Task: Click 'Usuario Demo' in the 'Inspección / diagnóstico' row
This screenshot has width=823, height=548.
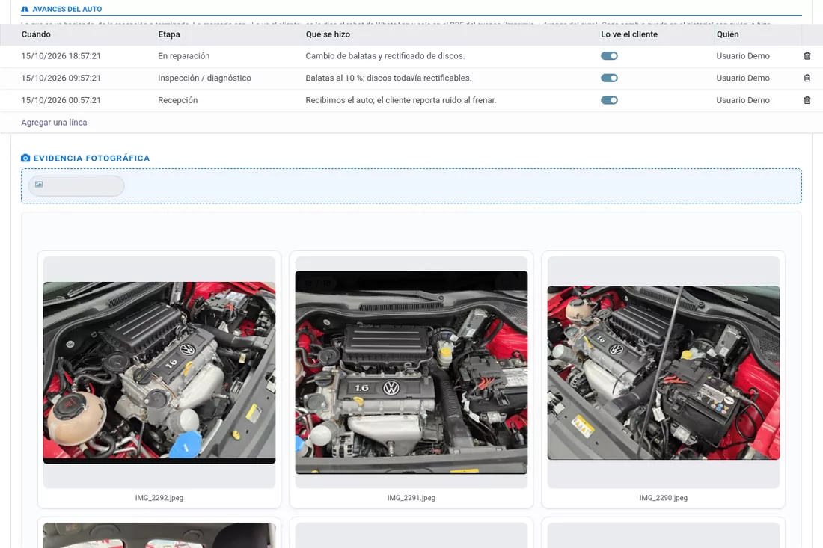Action: click(743, 78)
